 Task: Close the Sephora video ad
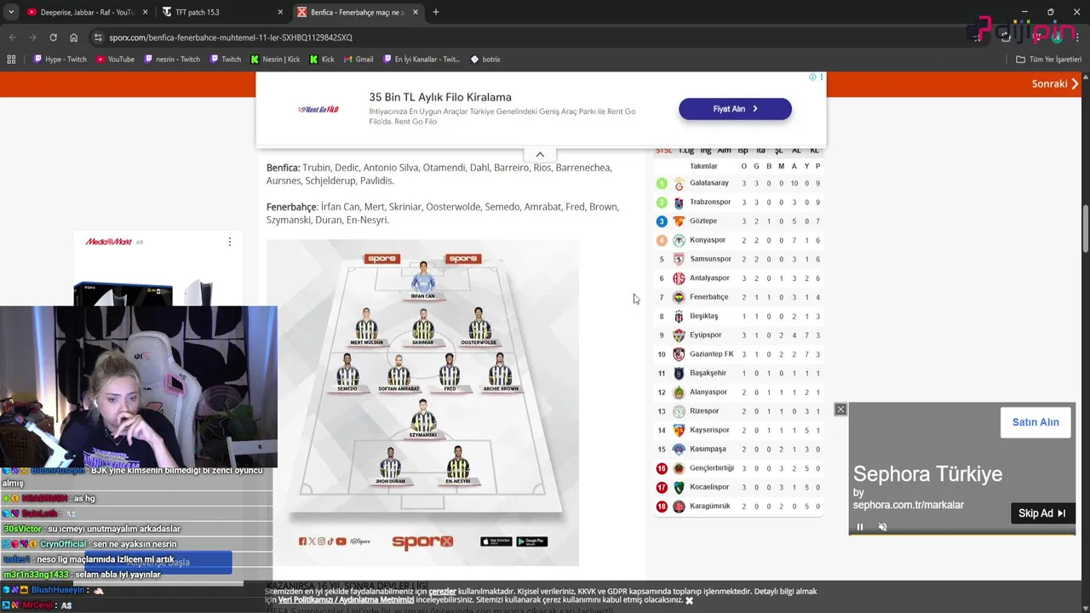[x=840, y=410]
